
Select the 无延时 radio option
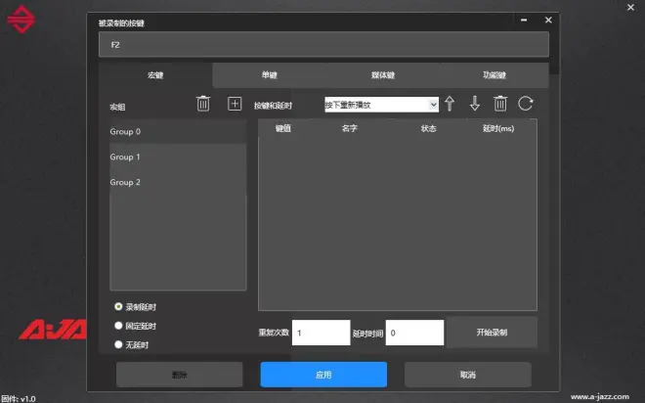[118, 344]
